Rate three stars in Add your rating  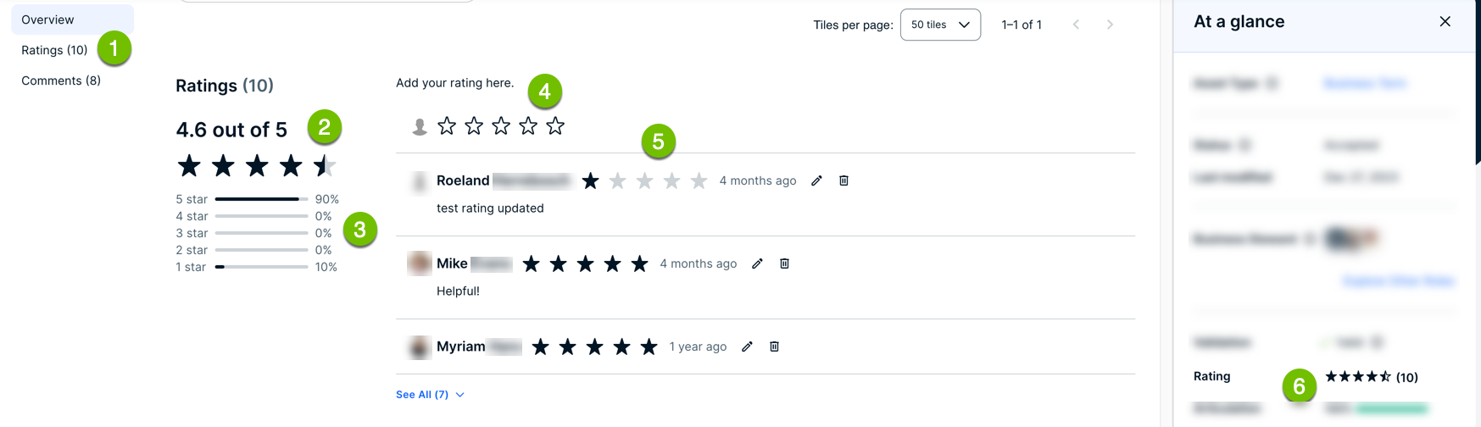coord(501,126)
